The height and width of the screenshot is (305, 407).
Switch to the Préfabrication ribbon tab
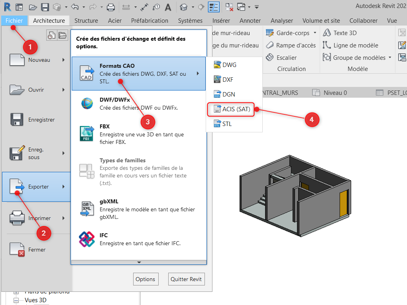(x=149, y=20)
